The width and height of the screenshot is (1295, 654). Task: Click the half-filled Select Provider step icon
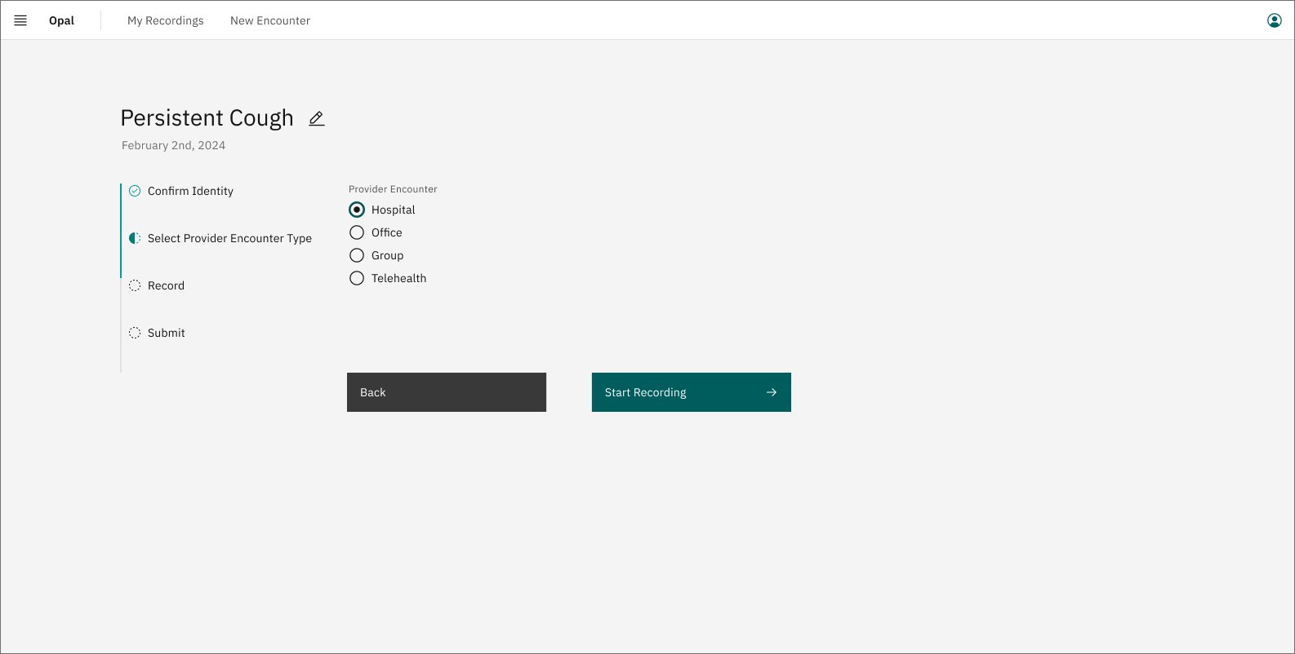[x=135, y=238]
